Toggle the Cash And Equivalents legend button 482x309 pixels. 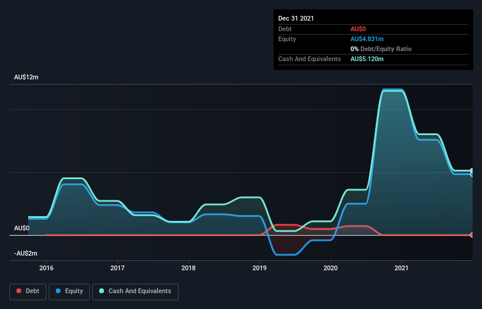(x=135, y=291)
